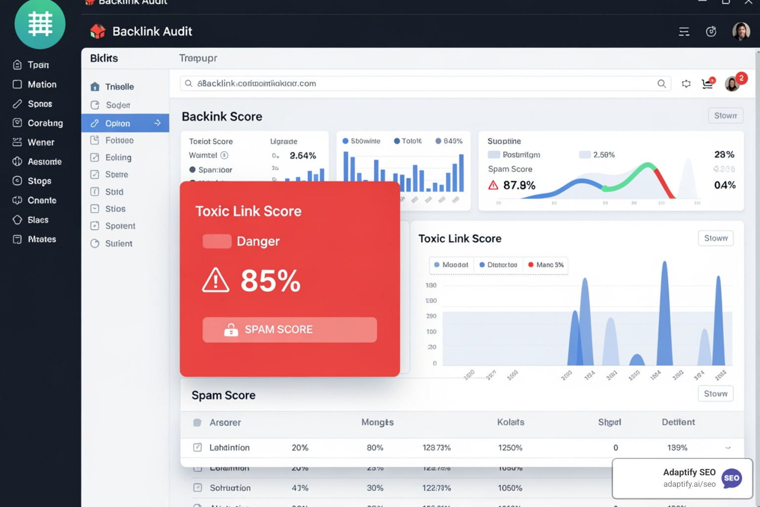Switch to the Trepupr tab
The height and width of the screenshot is (507, 760).
click(x=197, y=58)
